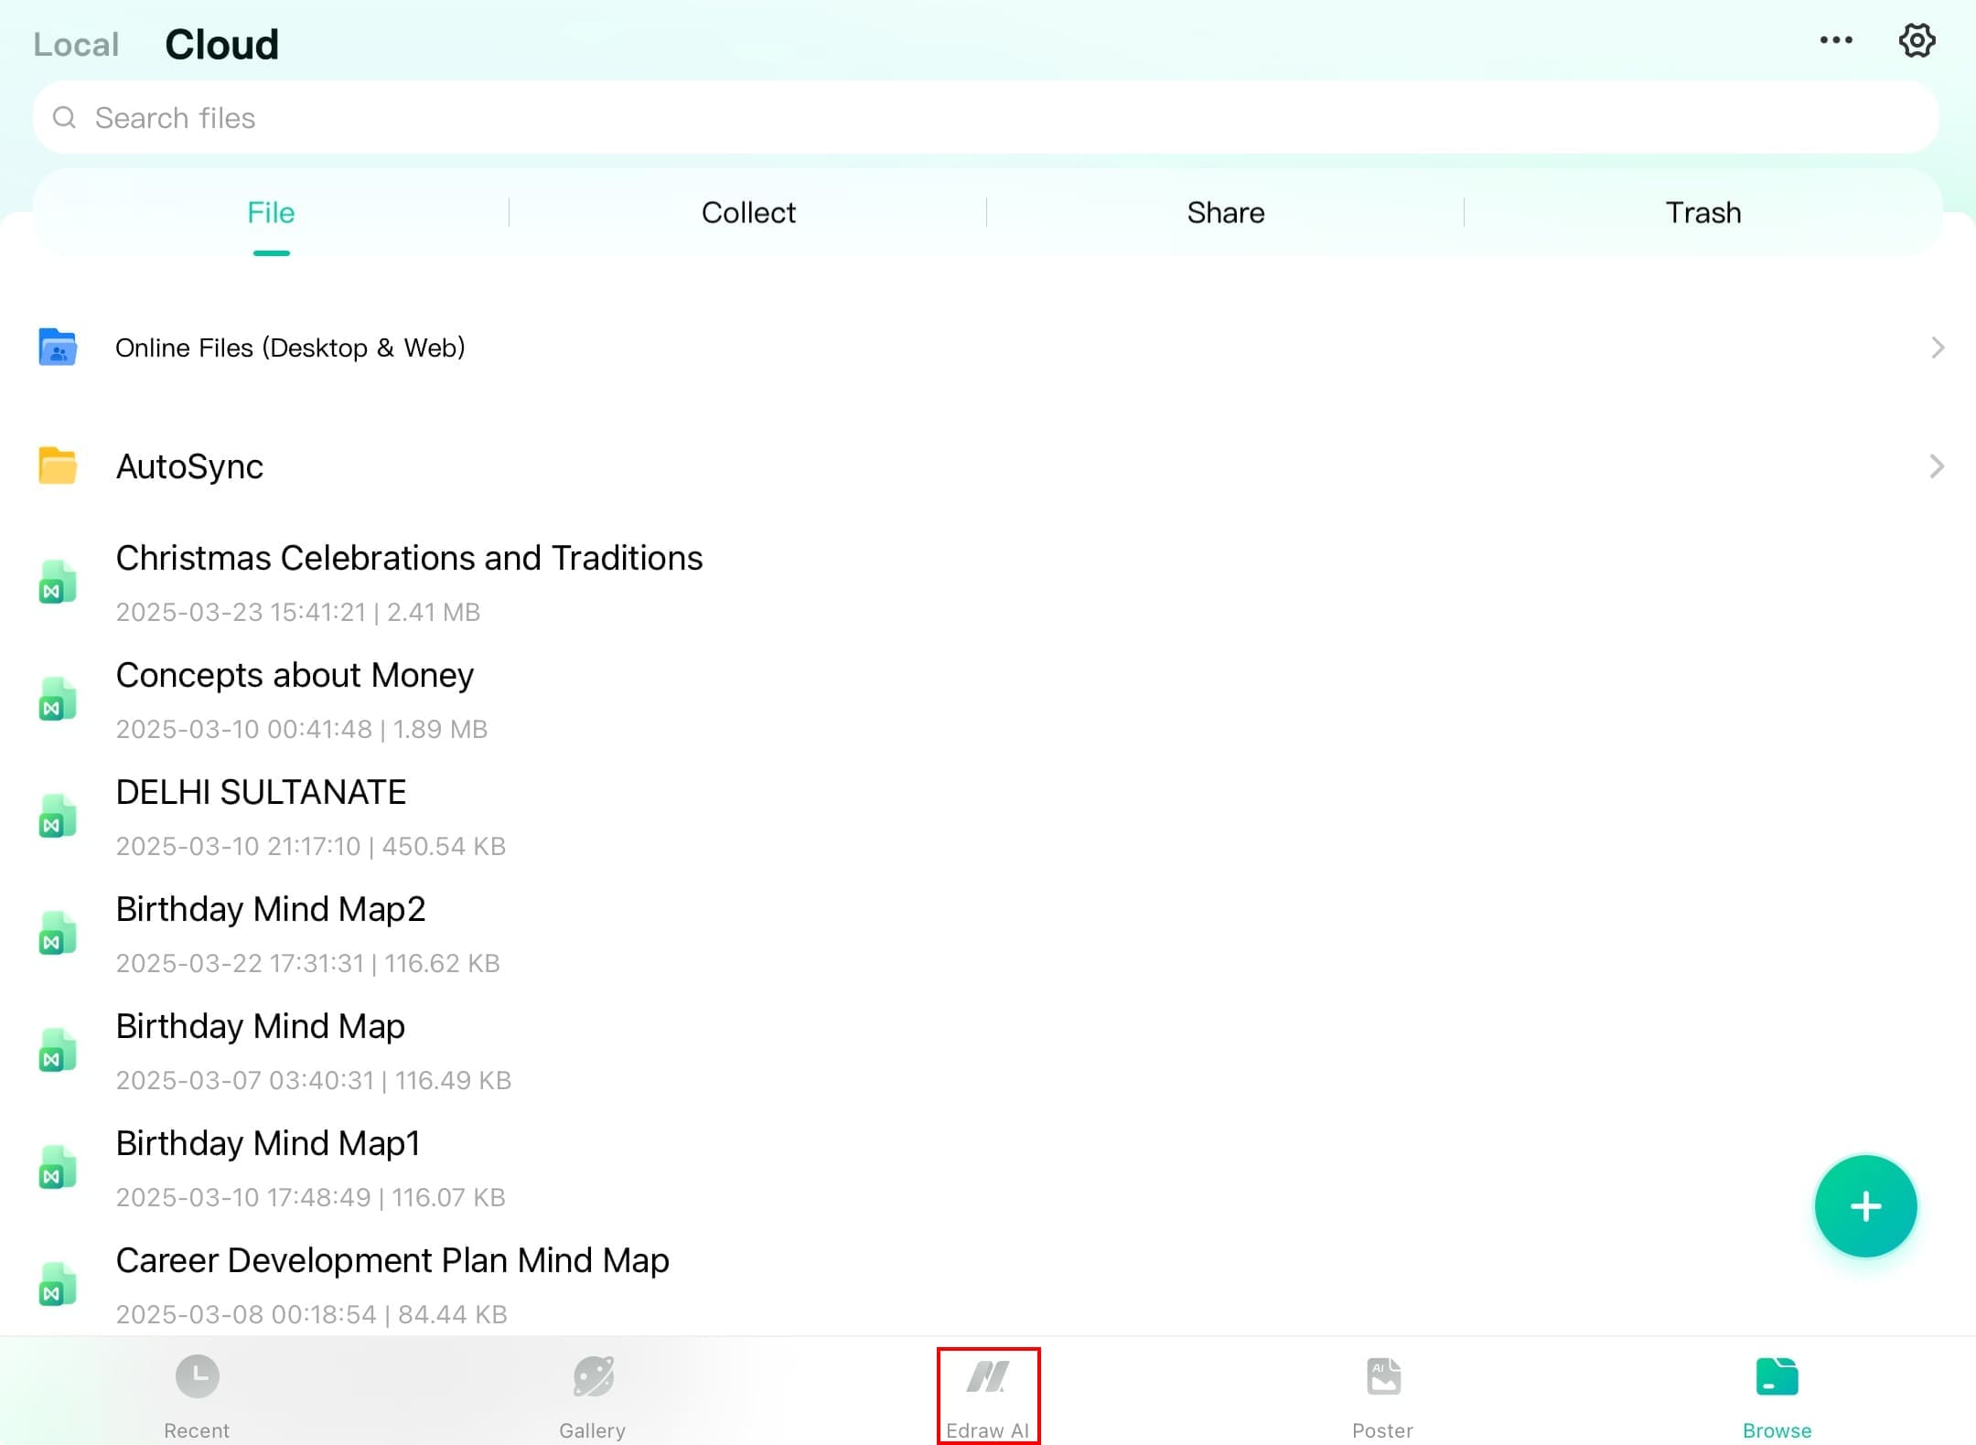This screenshot has width=1976, height=1445.
Task: Select the Browse folder icon
Action: 1777,1377
